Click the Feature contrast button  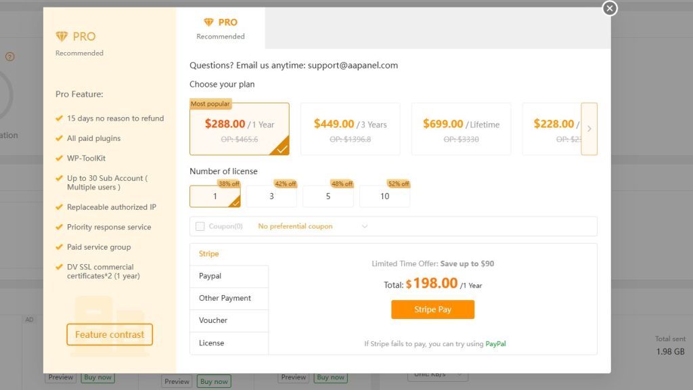point(110,334)
